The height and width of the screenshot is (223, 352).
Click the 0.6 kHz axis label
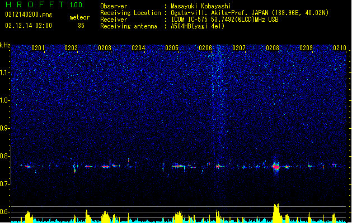4,212
